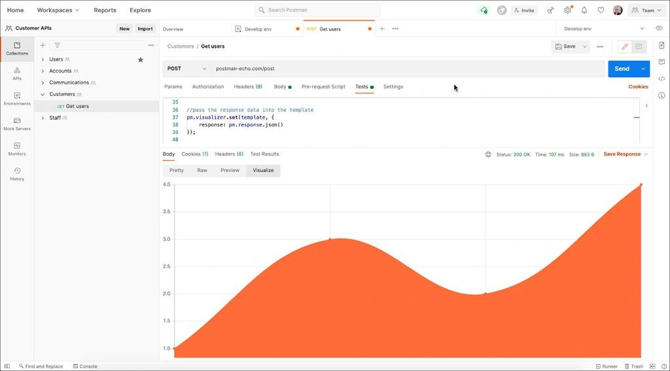Star the Users collection
This screenshot has height=371, width=670.
click(x=140, y=60)
